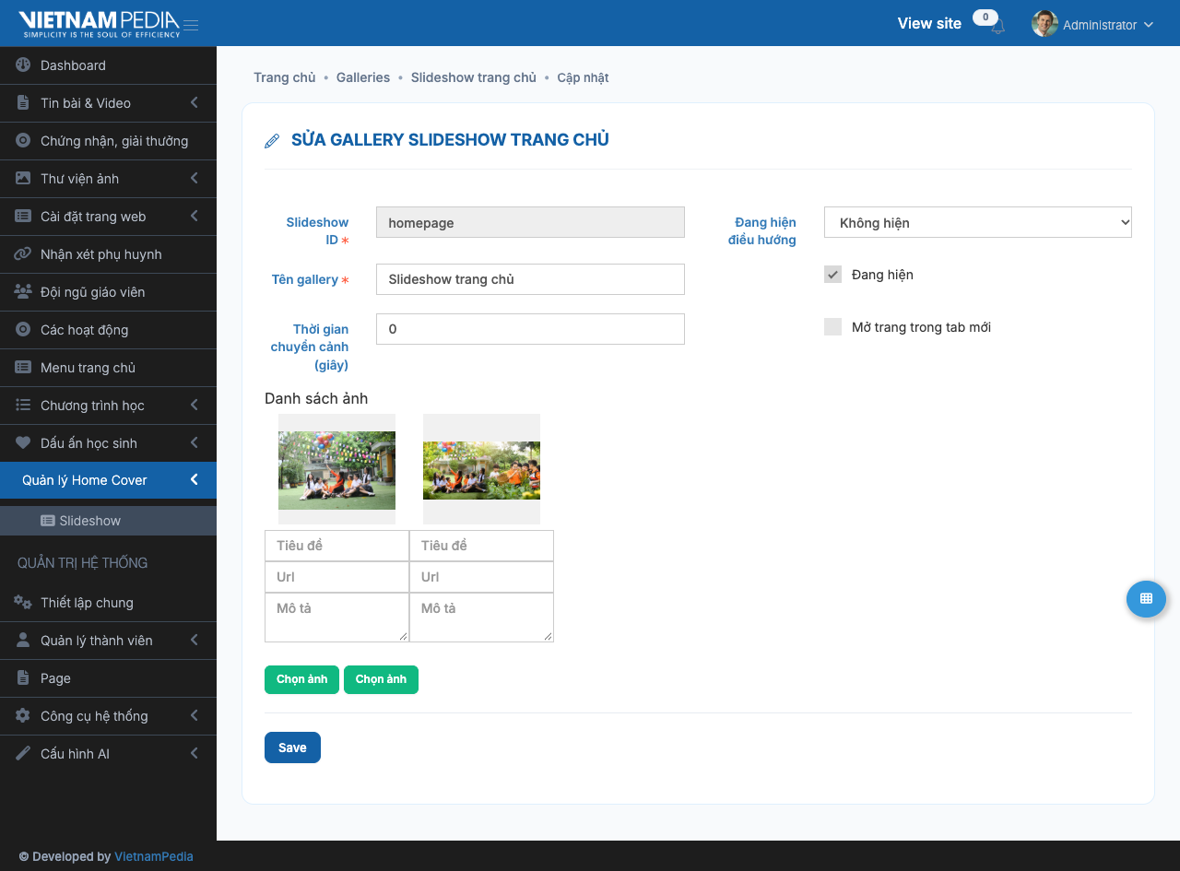Click the first Chọn ảnh button

(301, 679)
